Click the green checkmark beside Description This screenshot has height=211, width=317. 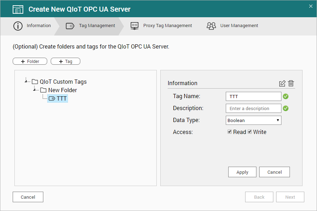point(286,108)
